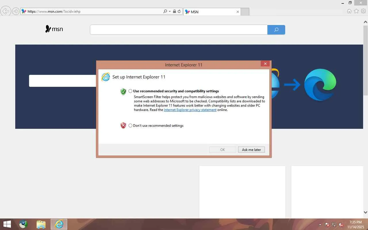Open File Explorer from the taskbar
This screenshot has height=230, width=368.
coord(41,224)
